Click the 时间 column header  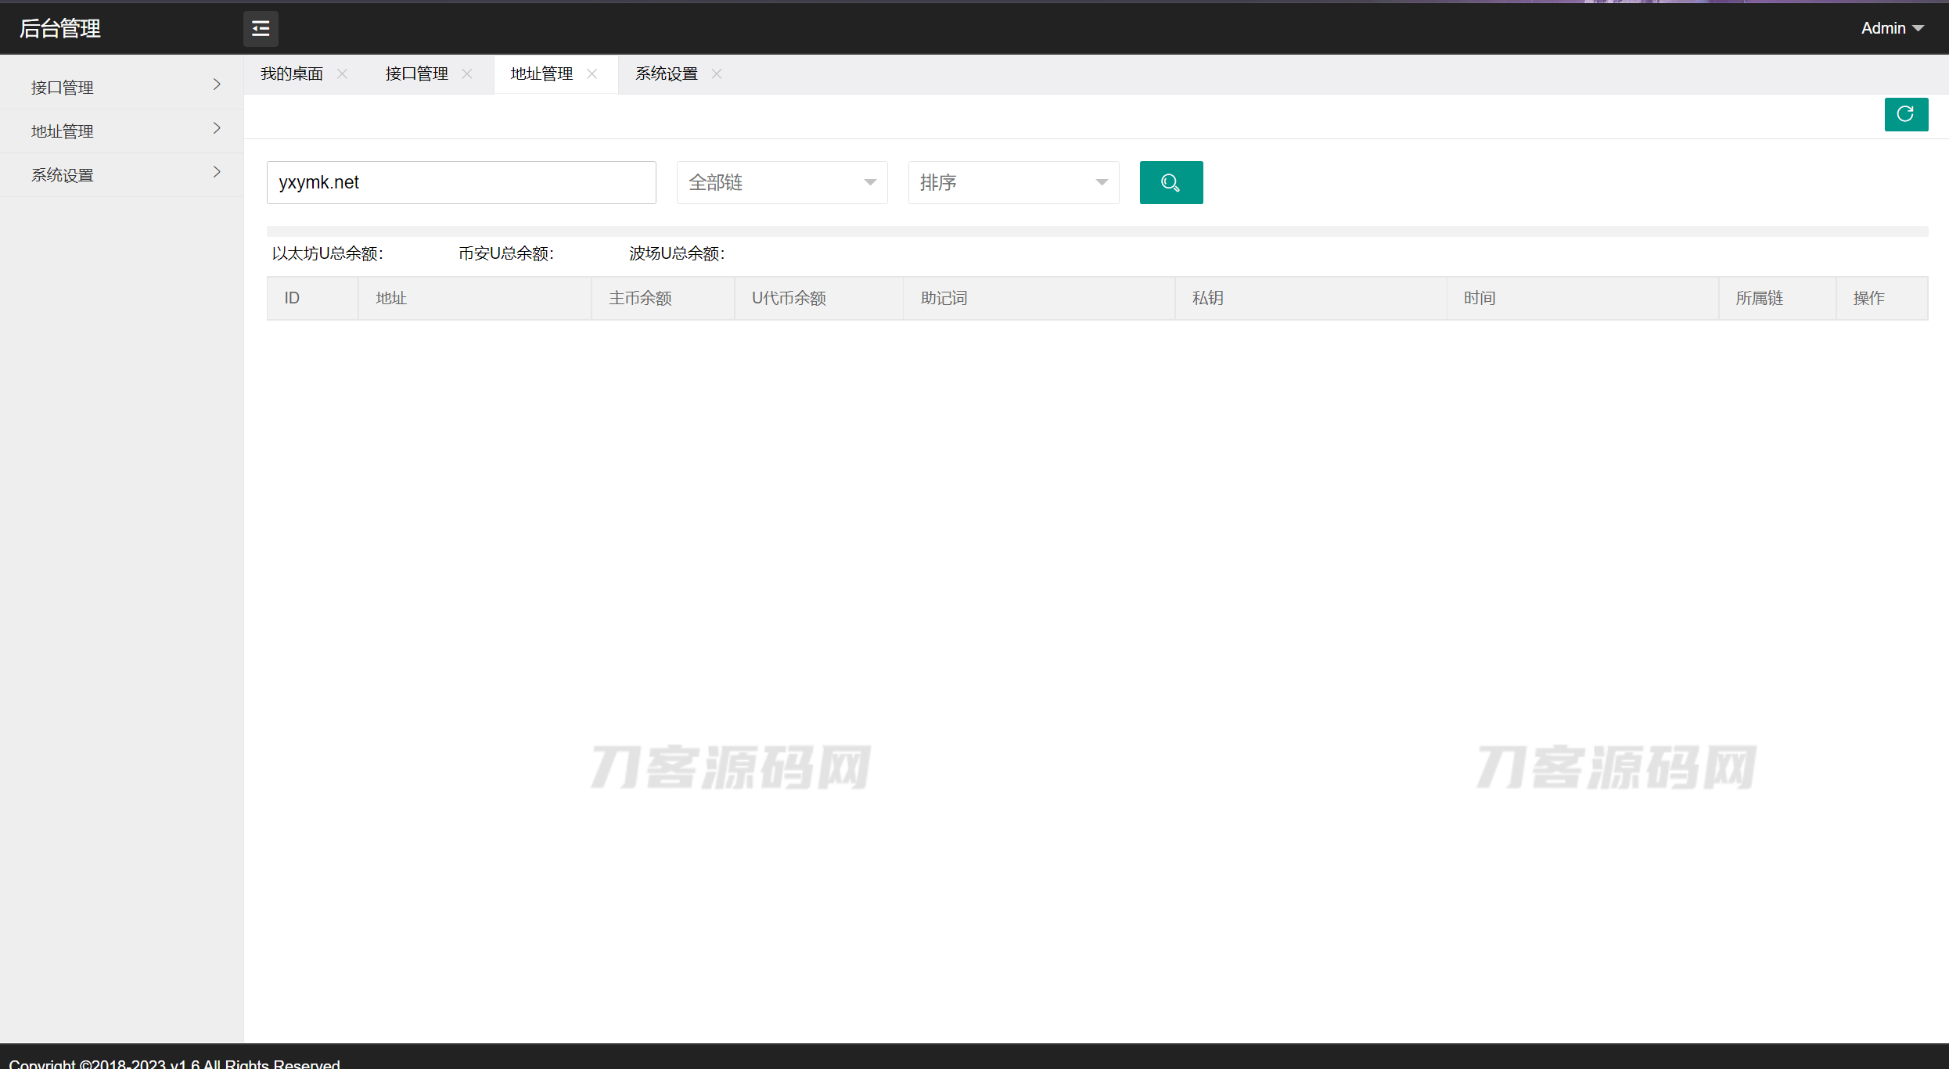click(x=1479, y=298)
